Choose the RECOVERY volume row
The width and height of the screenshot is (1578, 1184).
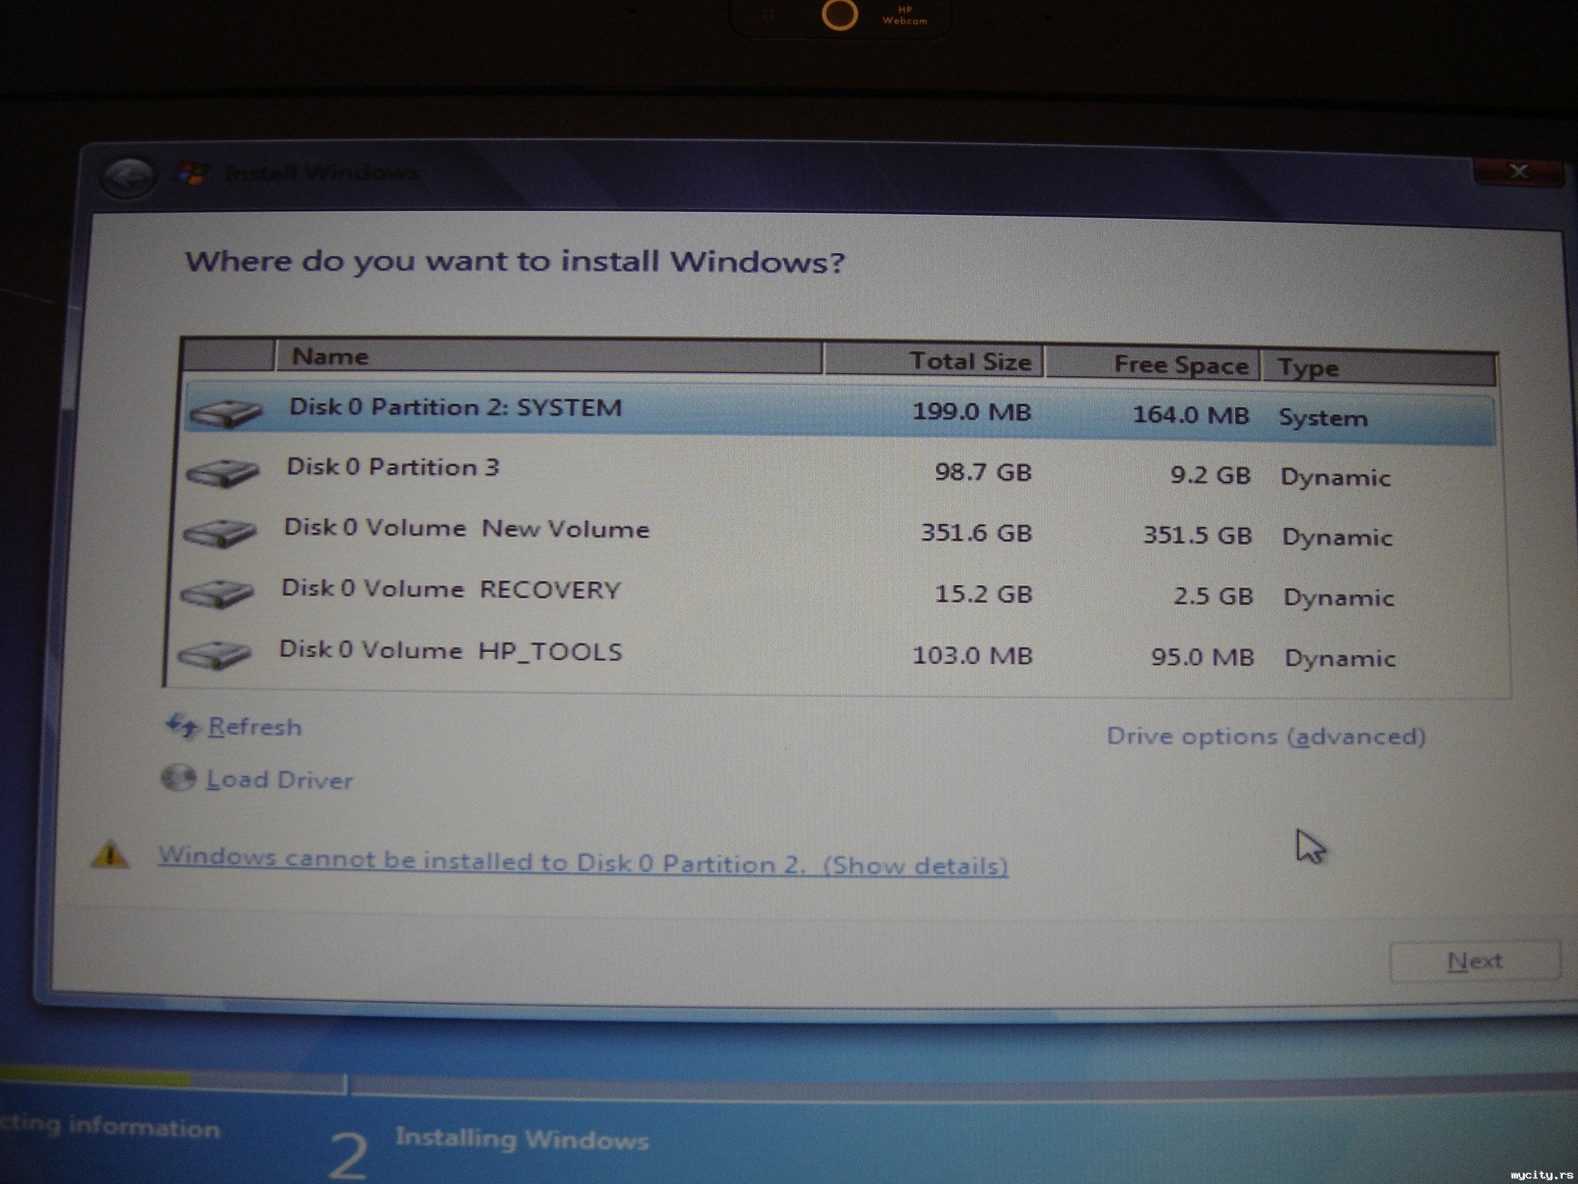click(451, 590)
